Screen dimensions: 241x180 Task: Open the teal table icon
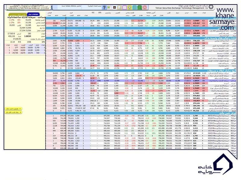coord(134,7)
